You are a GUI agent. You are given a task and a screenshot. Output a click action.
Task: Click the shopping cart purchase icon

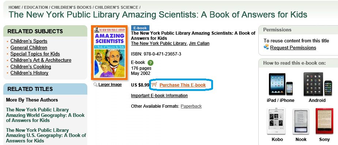[154, 85]
